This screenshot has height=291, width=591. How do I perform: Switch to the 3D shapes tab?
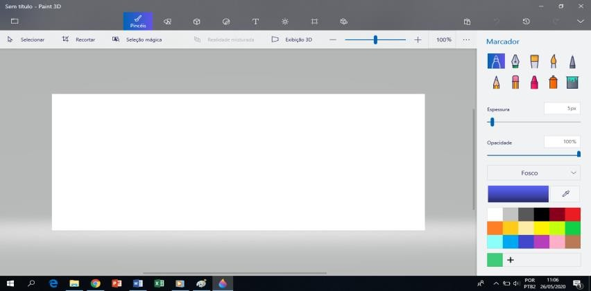pos(196,21)
